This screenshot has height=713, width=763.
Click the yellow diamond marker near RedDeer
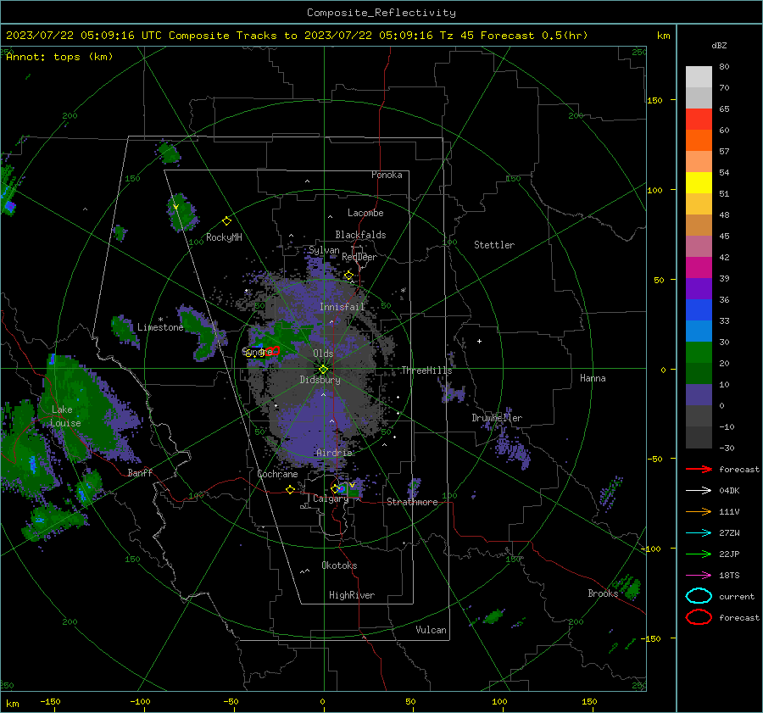pyautogui.click(x=348, y=276)
